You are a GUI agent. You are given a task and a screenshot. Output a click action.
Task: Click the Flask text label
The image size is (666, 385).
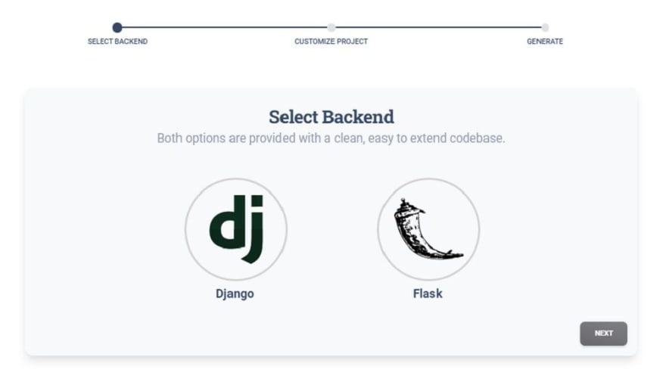click(x=428, y=293)
